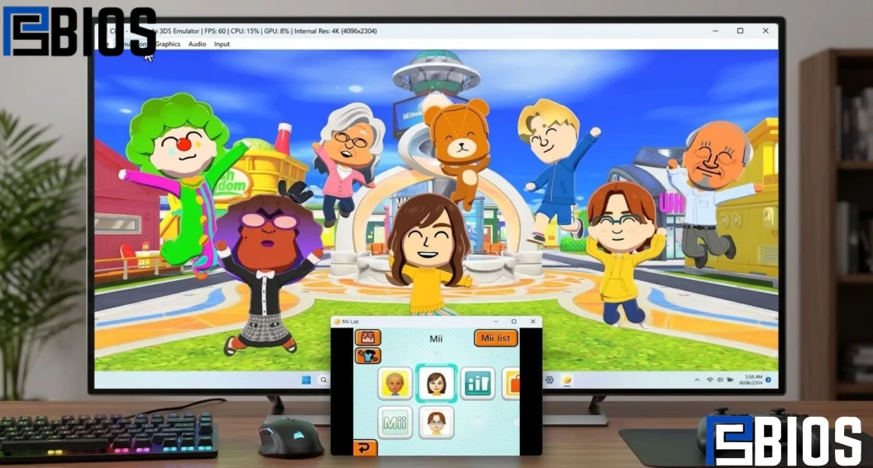Open the Mii gift box icon button
873x468 pixels.
click(368, 337)
